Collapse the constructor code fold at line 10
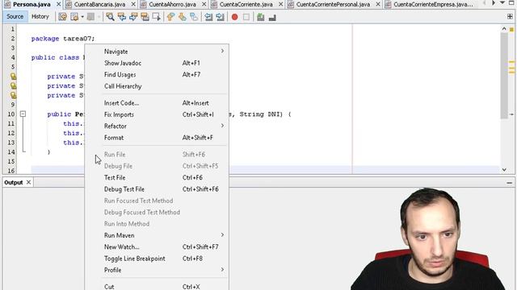Screen dimensions: 517x290 23,114
